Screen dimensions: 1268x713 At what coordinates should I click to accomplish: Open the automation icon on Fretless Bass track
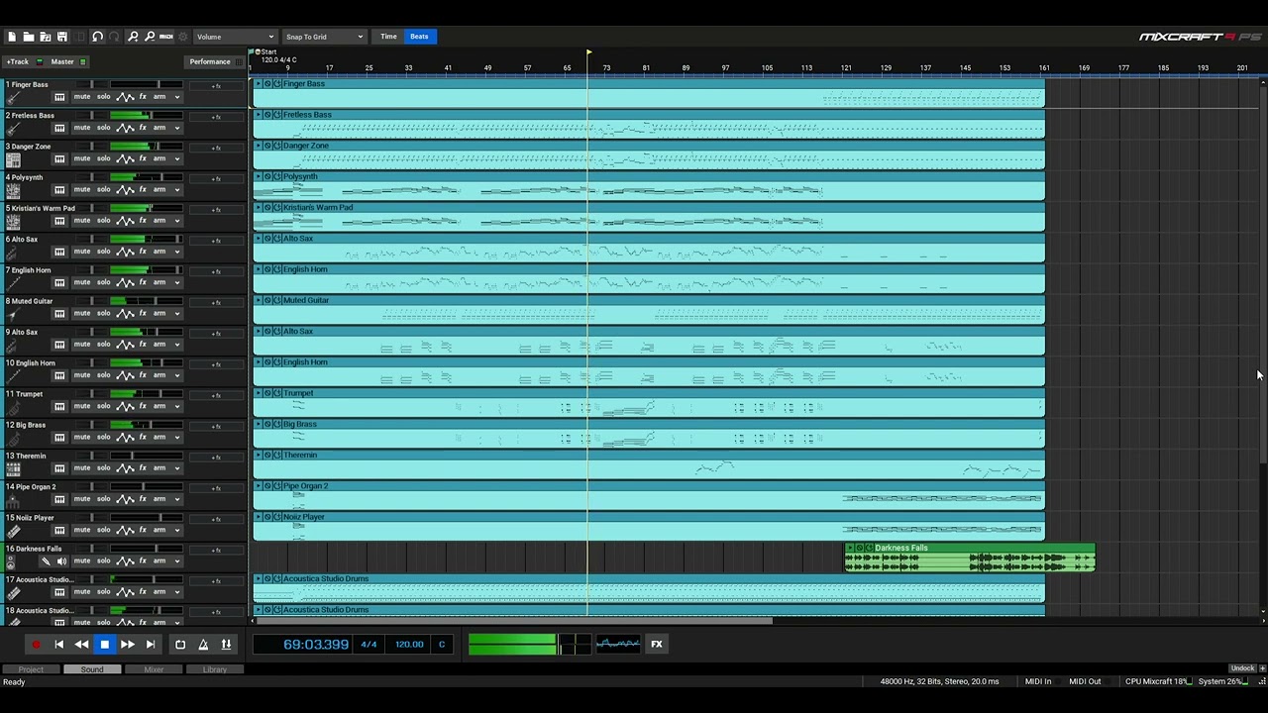point(126,128)
